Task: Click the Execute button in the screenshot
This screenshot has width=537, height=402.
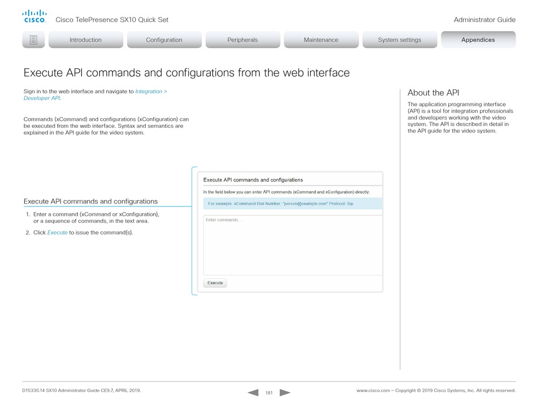Action: point(215,283)
